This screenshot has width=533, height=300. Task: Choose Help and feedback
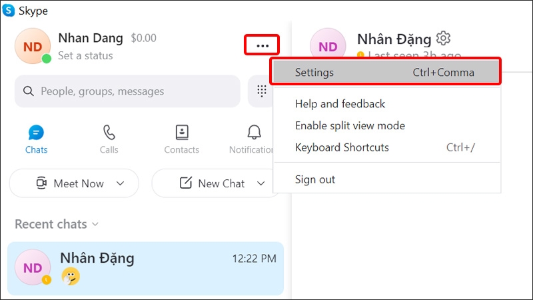pos(340,104)
